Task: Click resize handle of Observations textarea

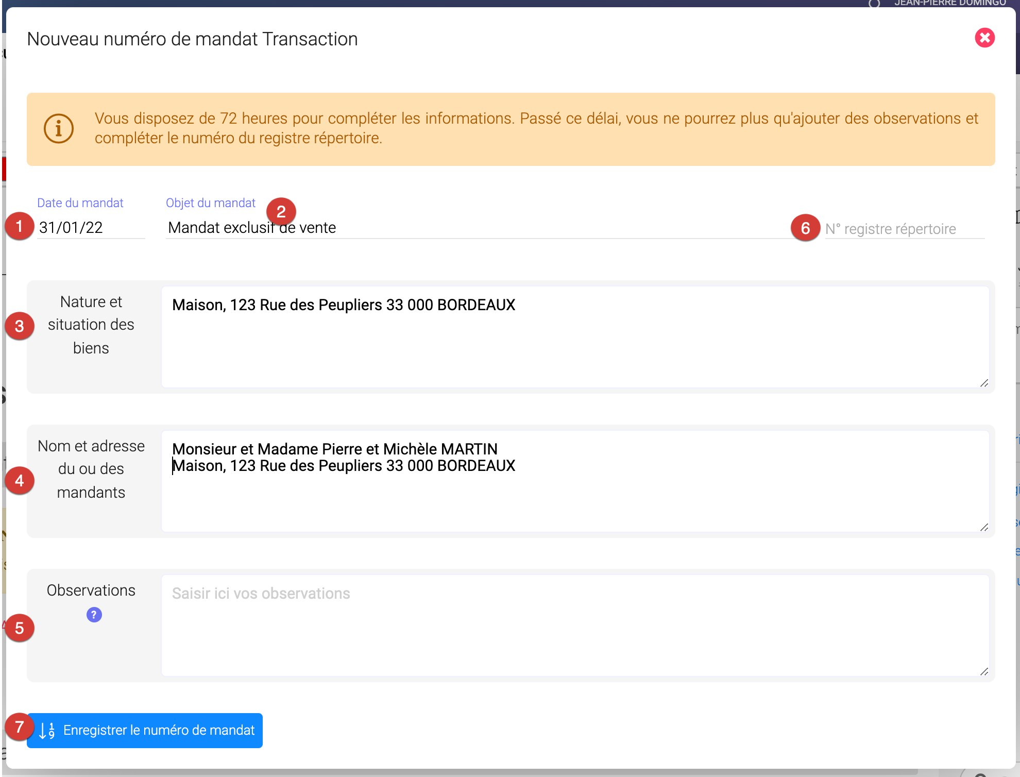Action: click(984, 671)
